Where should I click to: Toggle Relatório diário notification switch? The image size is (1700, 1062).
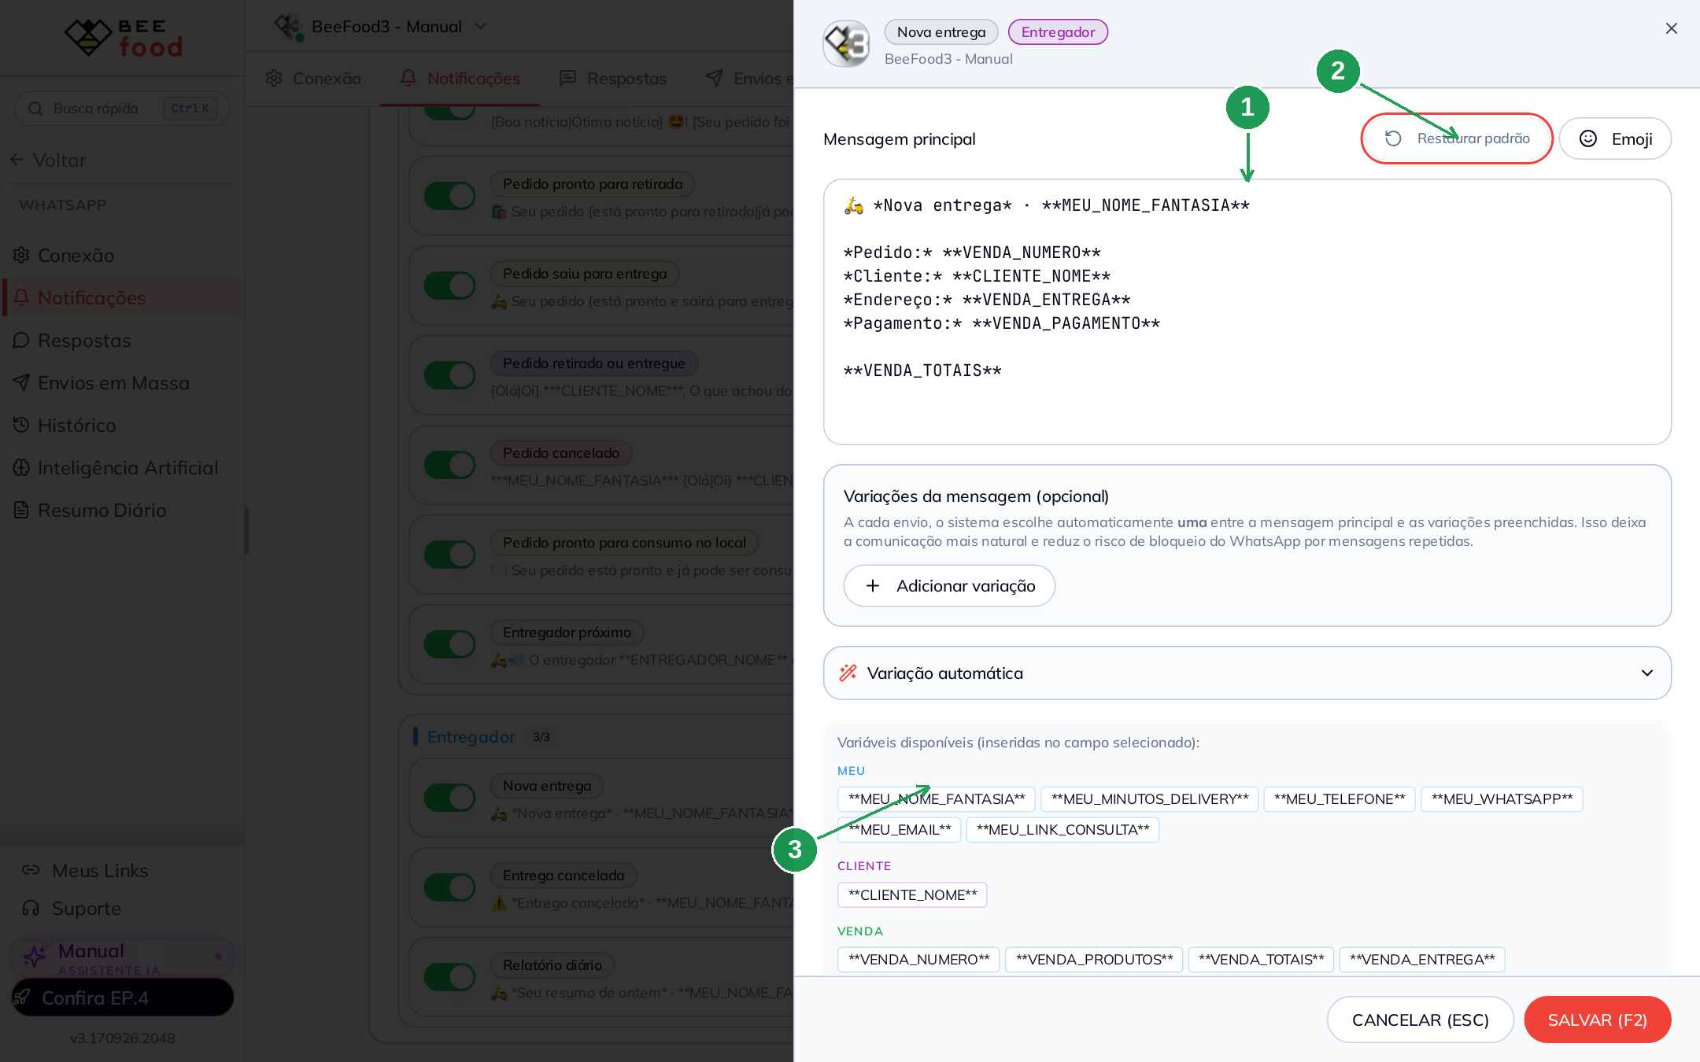coord(449,977)
